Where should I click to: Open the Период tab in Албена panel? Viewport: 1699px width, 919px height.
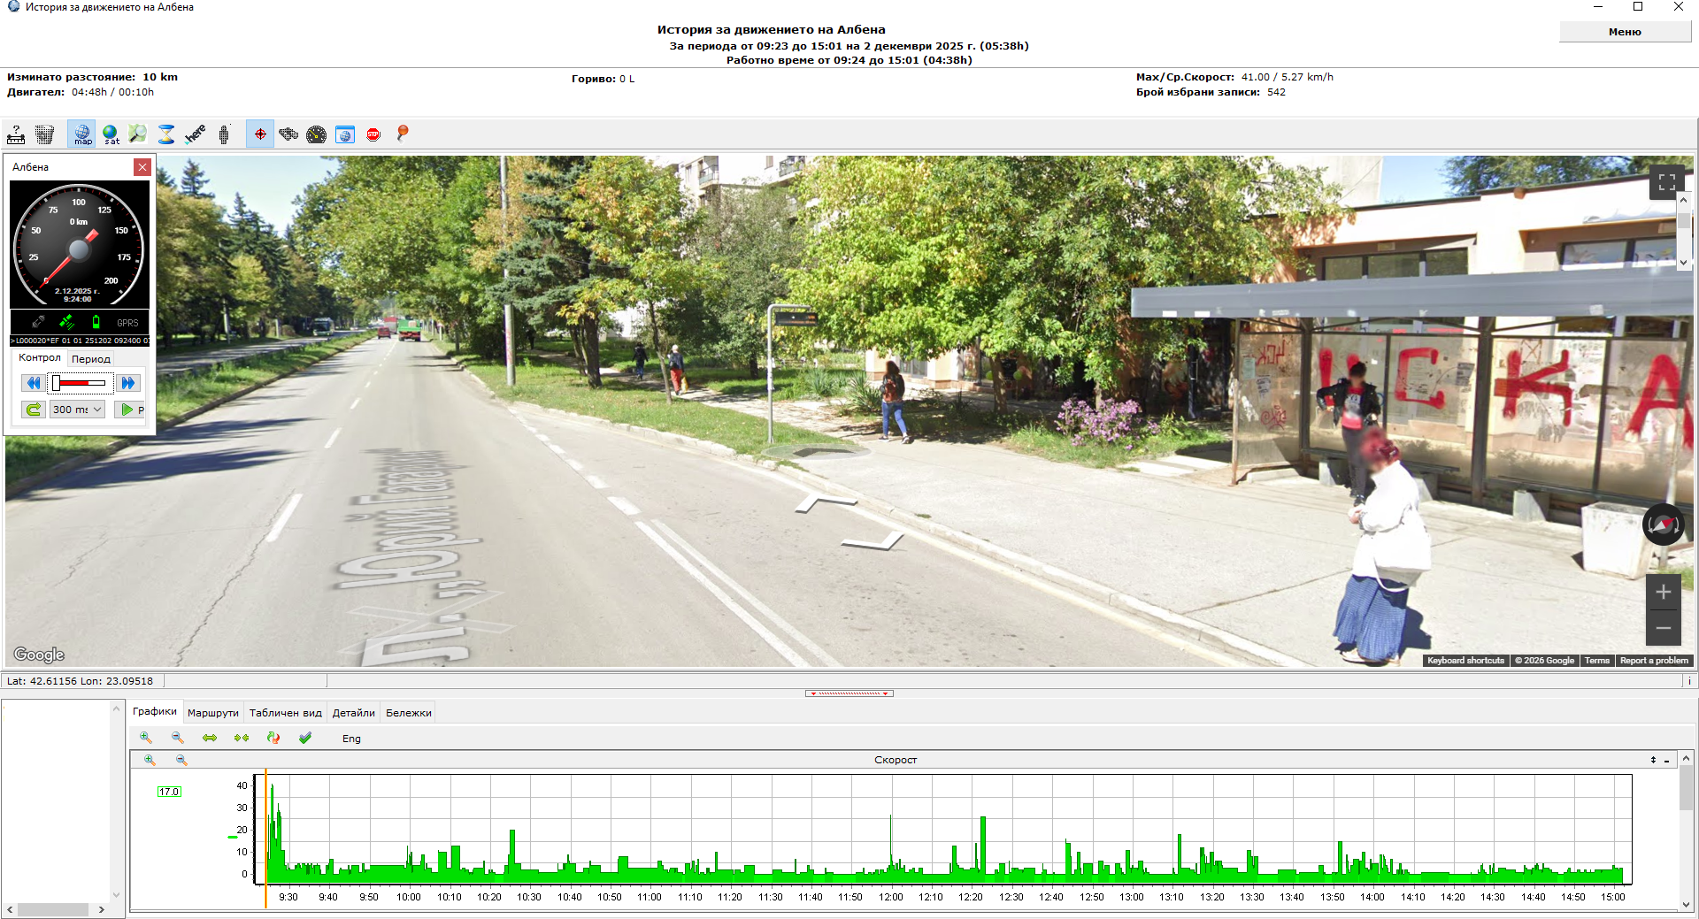(91, 359)
